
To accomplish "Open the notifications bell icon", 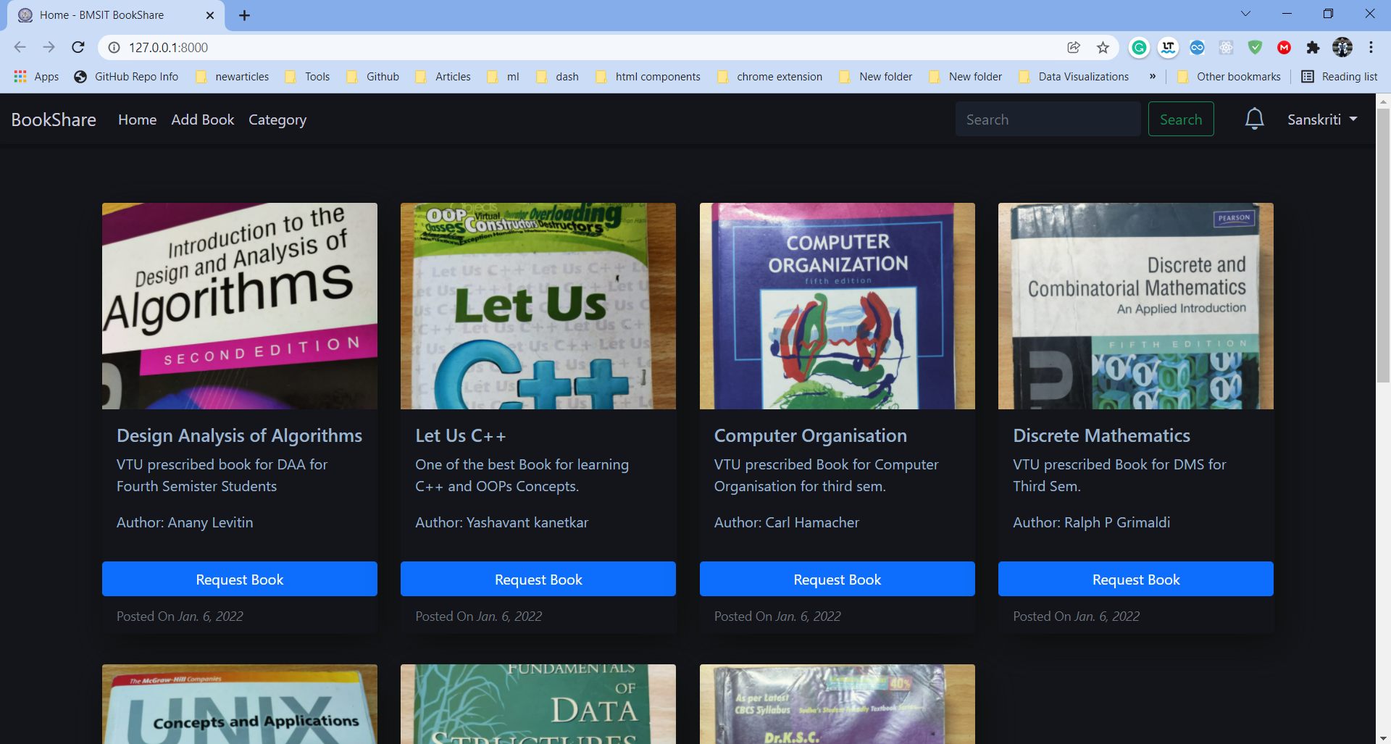I will coord(1254,119).
